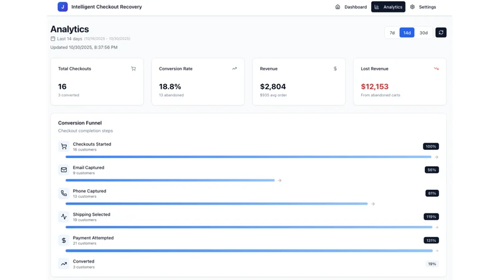Click the Phone Captured phone icon
This screenshot has height=280, width=499.
(64, 194)
